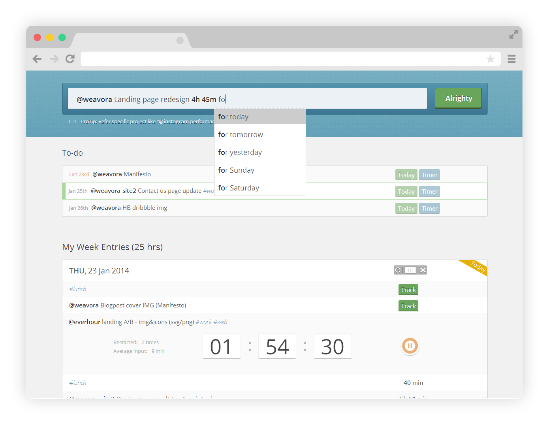549x422 pixels.
Task: Reload the page with the refresh icon
Action: [x=70, y=59]
